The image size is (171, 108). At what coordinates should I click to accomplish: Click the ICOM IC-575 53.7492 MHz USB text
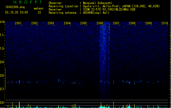pos(109,9)
